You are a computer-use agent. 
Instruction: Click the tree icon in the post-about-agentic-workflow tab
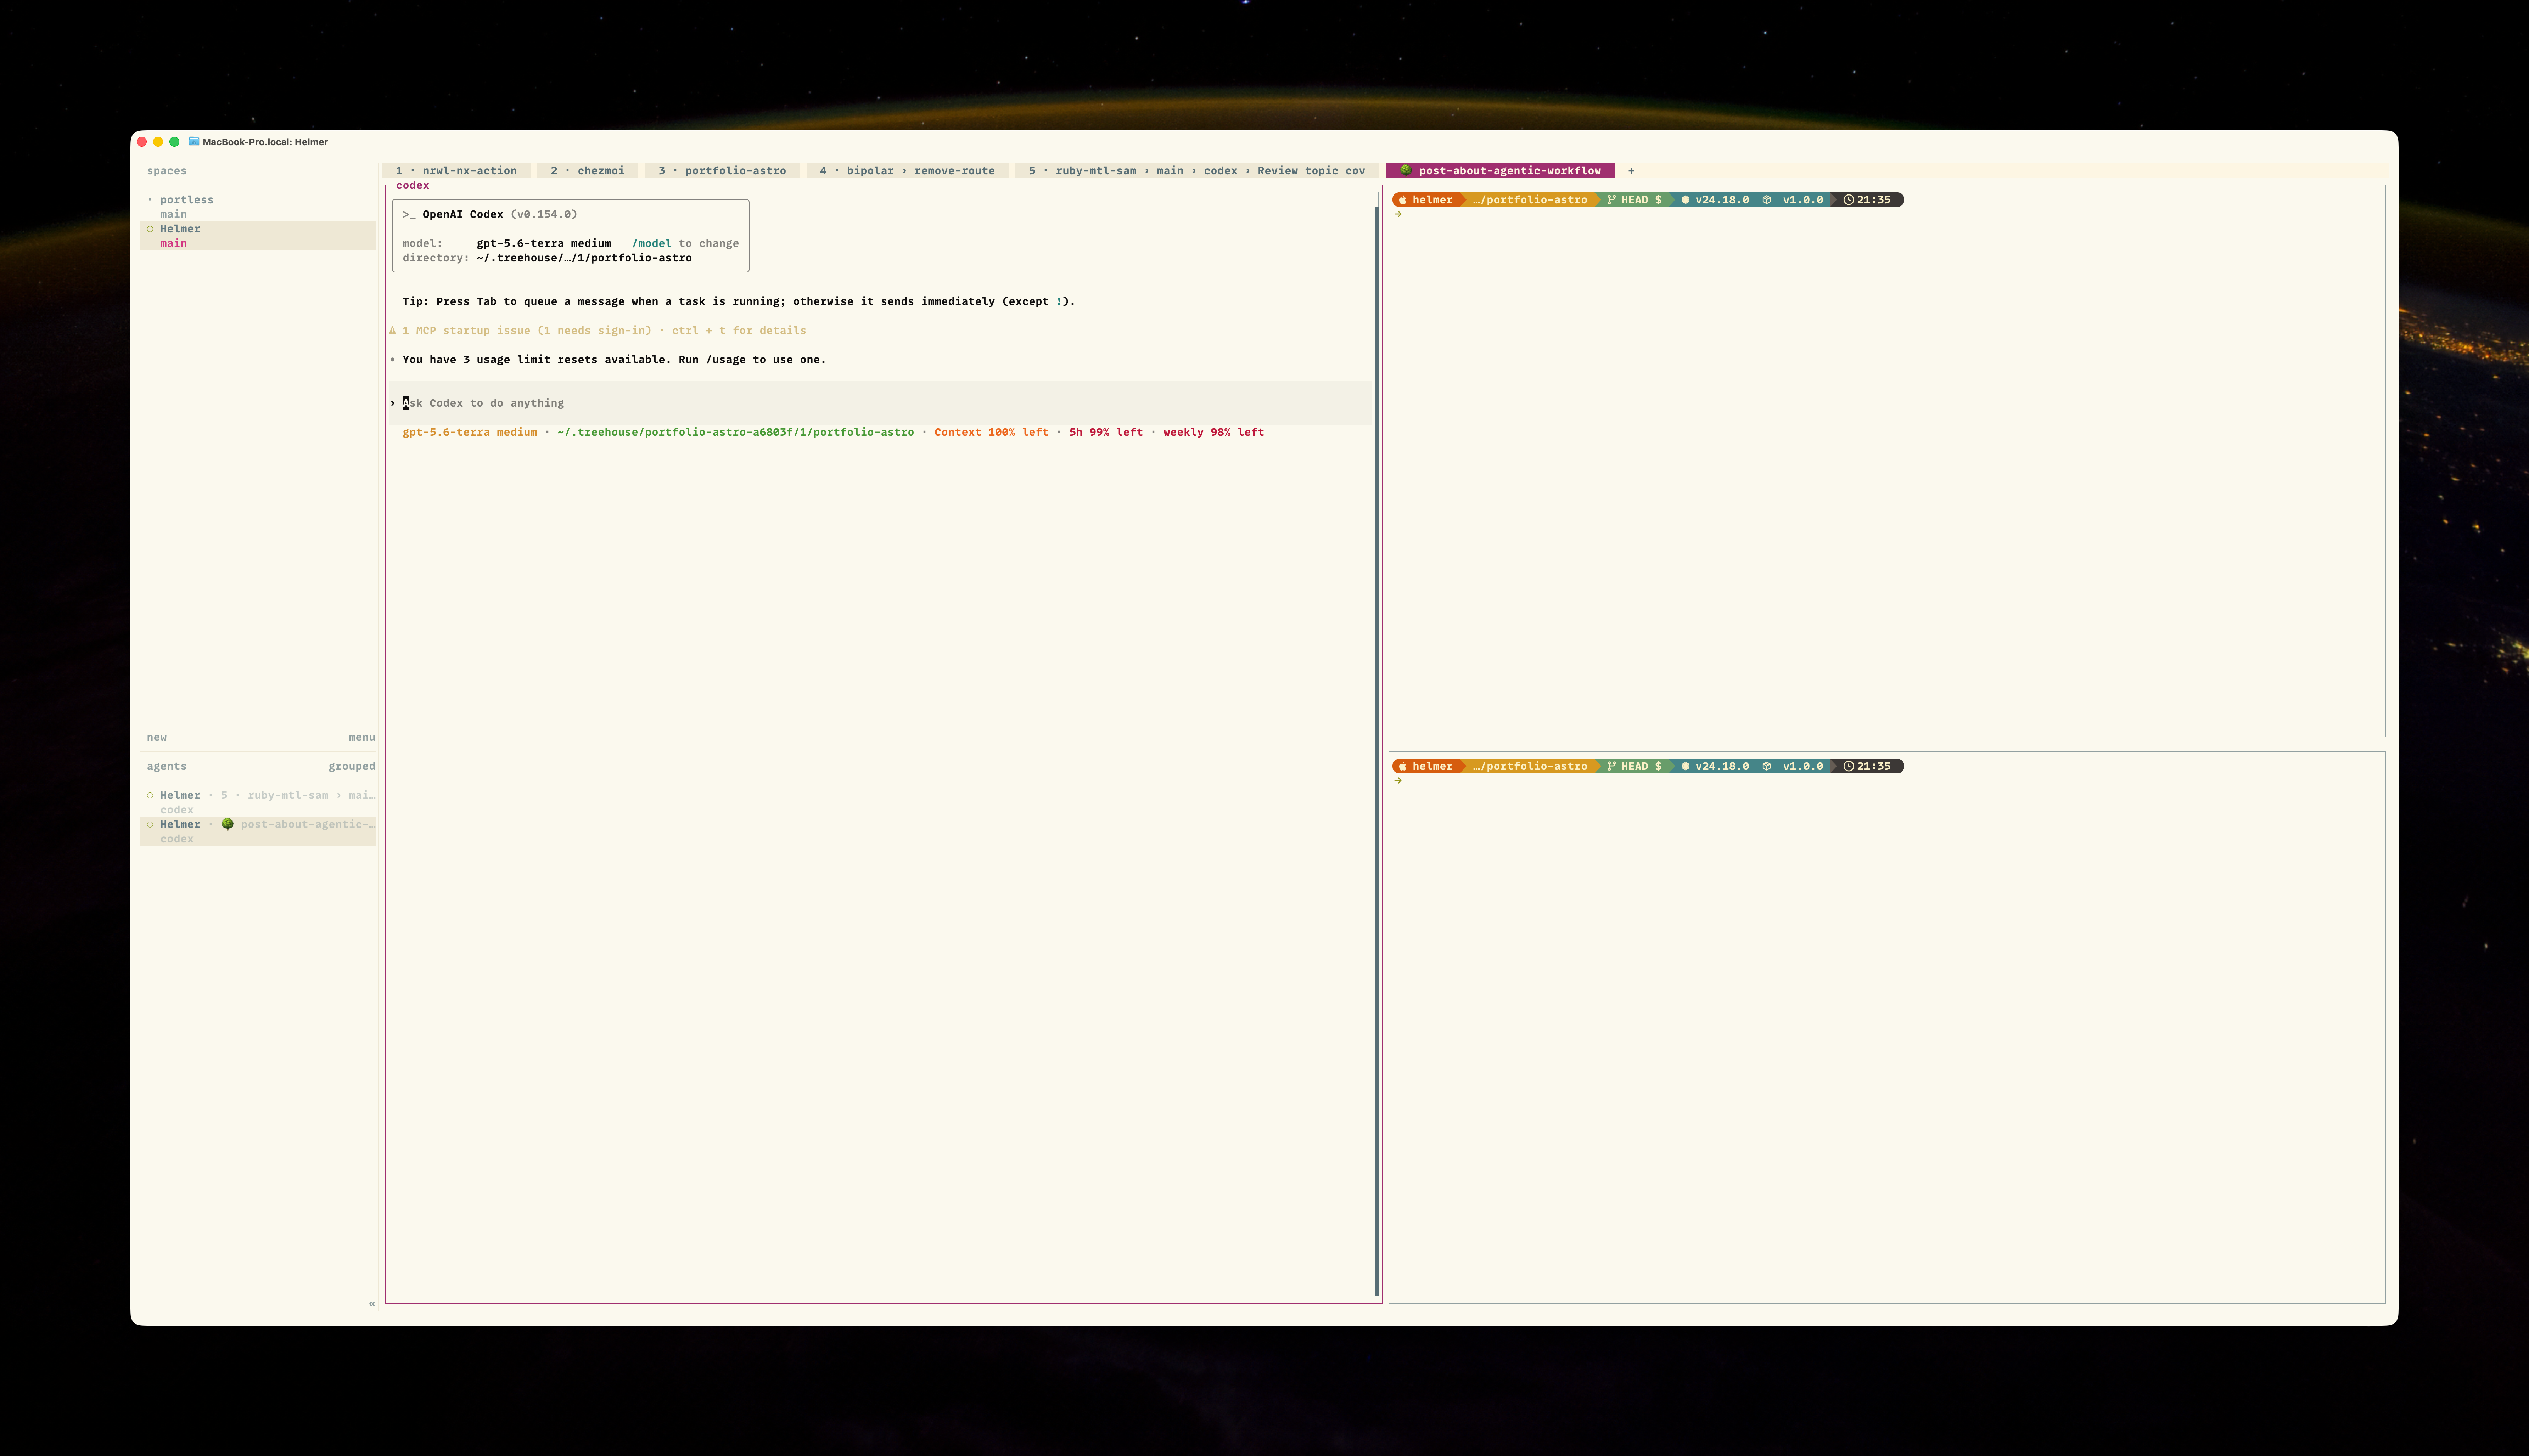click(x=1406, y=171)
